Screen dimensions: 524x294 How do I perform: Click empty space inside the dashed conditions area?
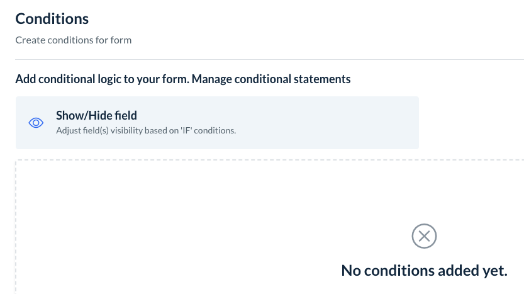pyautogui.click(x=189, y=227)
